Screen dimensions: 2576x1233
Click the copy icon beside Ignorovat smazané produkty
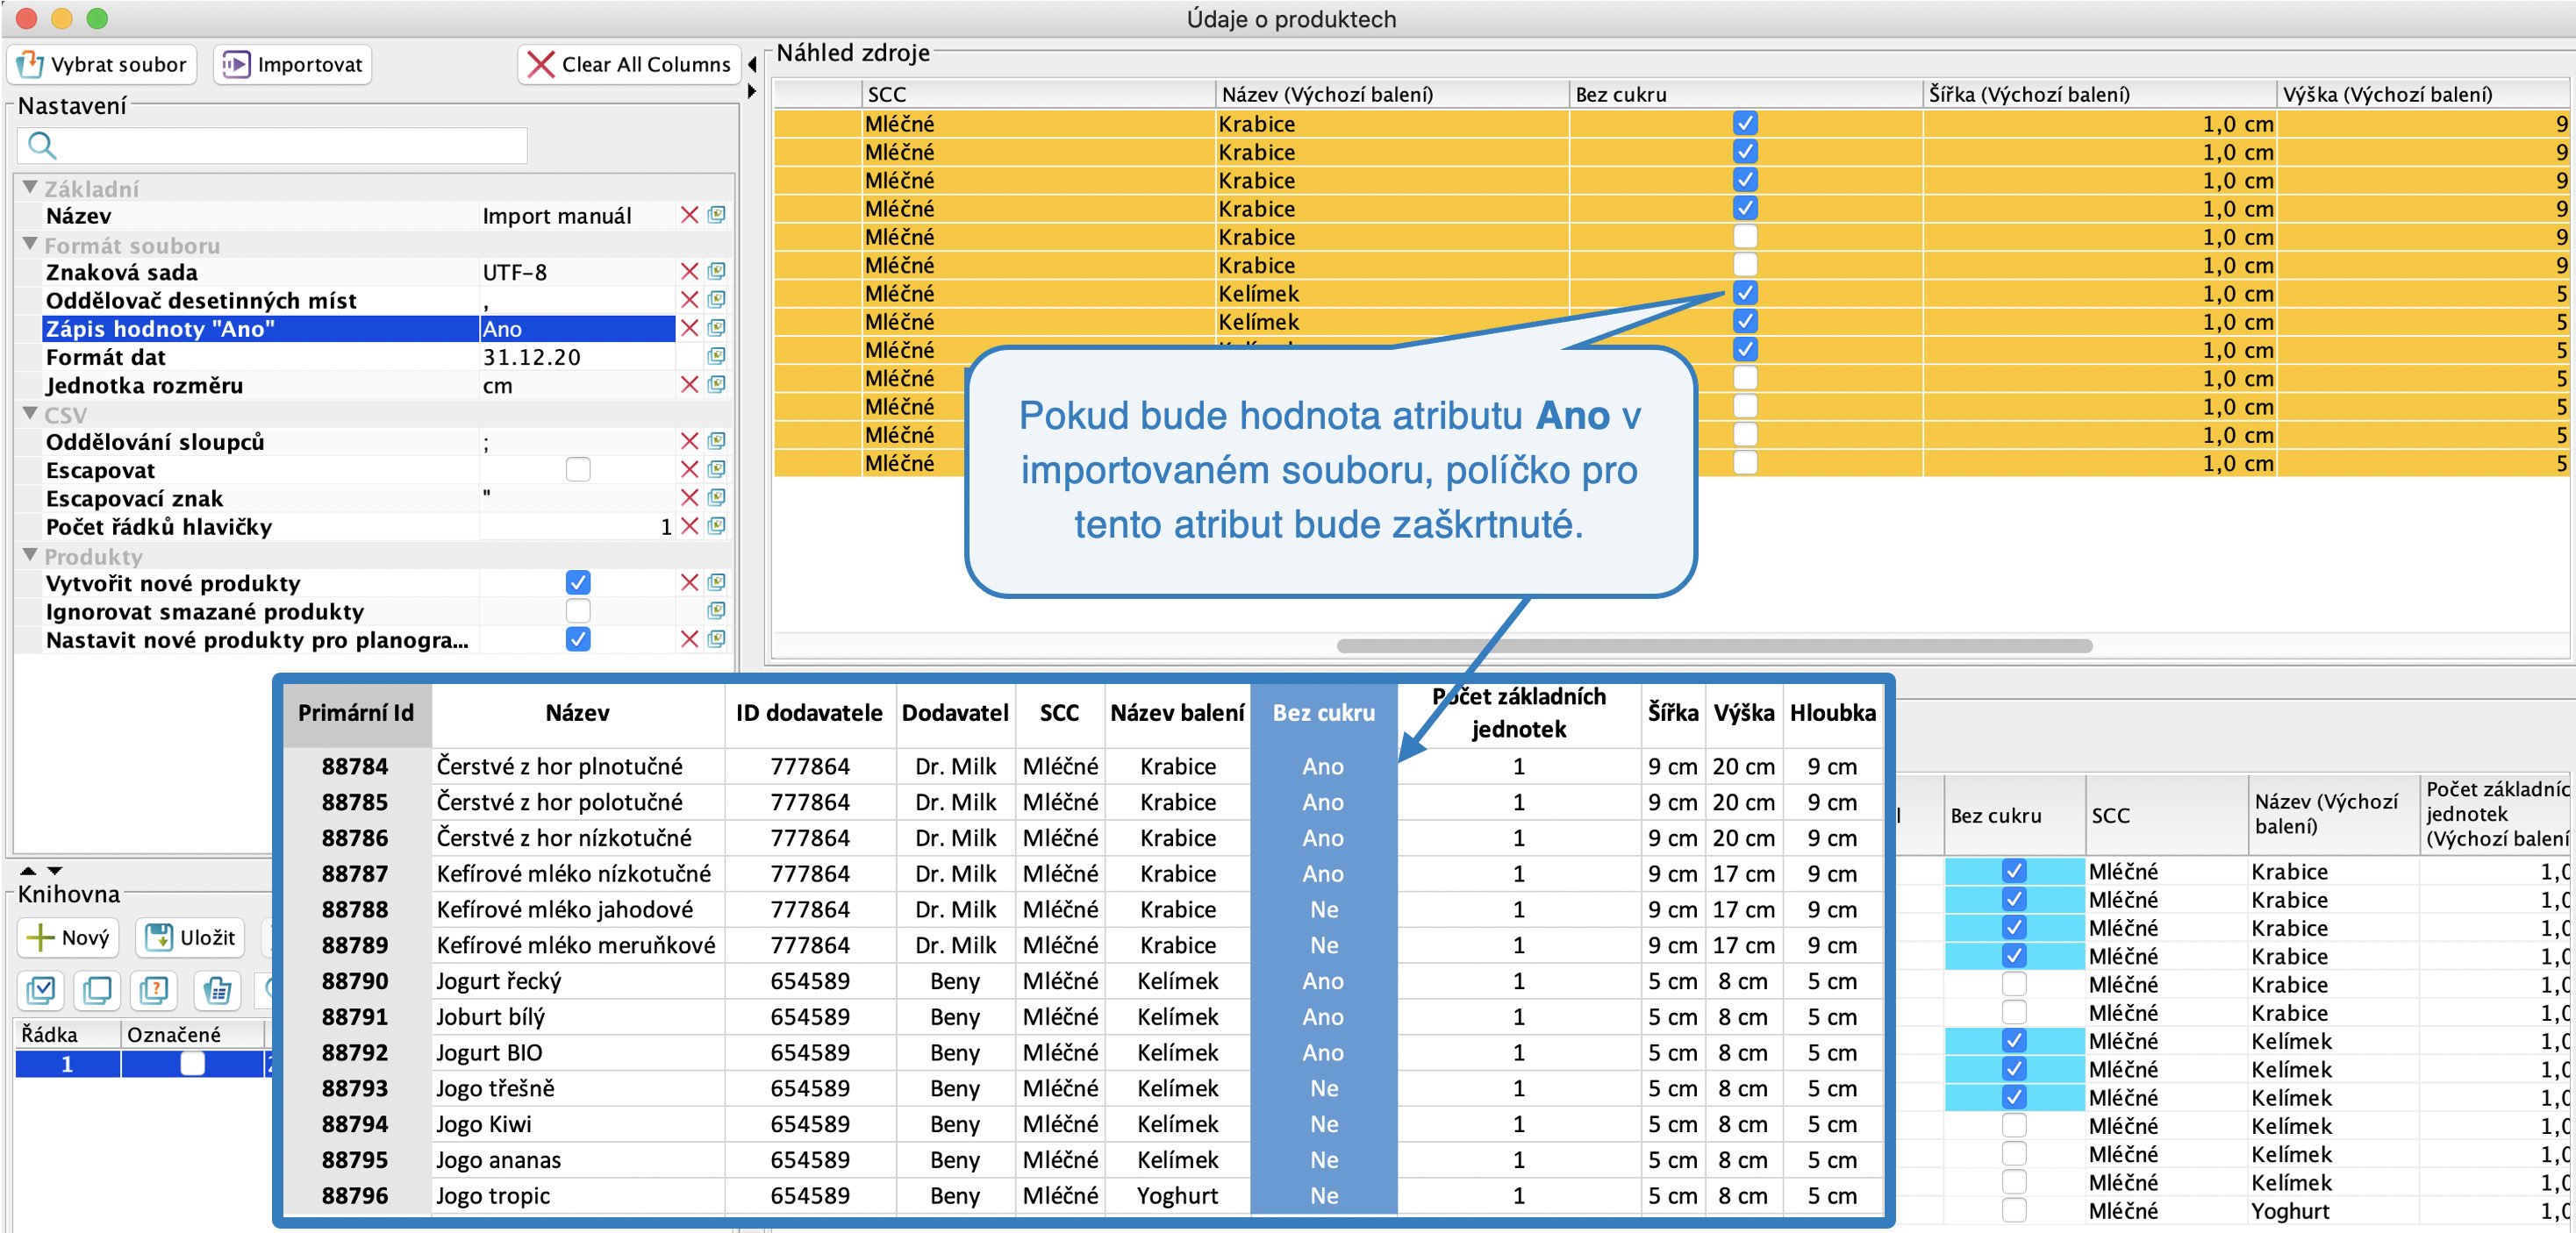[717, 610]
